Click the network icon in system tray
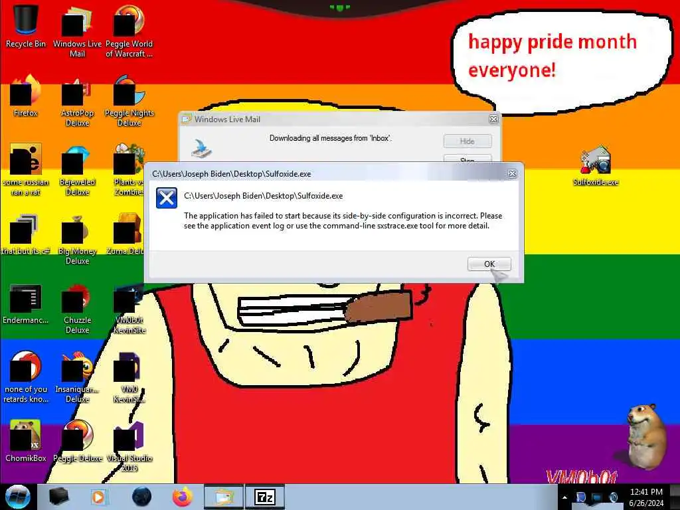The height and width of the screenshot is (510, 680). tap(597, 497)
